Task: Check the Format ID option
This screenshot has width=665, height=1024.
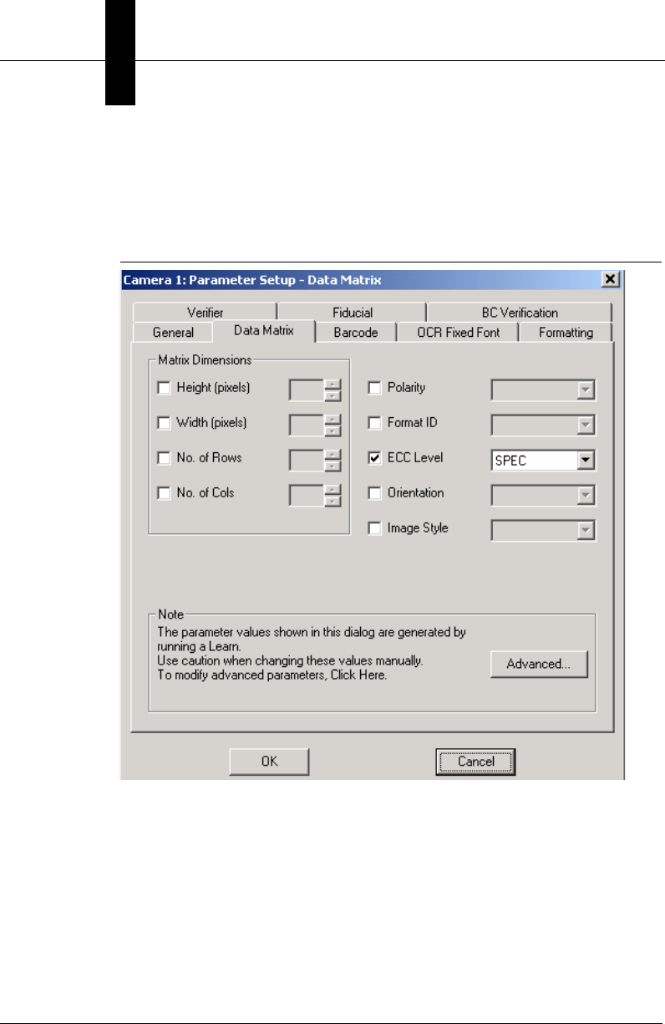Action: [x=375, y=423]
